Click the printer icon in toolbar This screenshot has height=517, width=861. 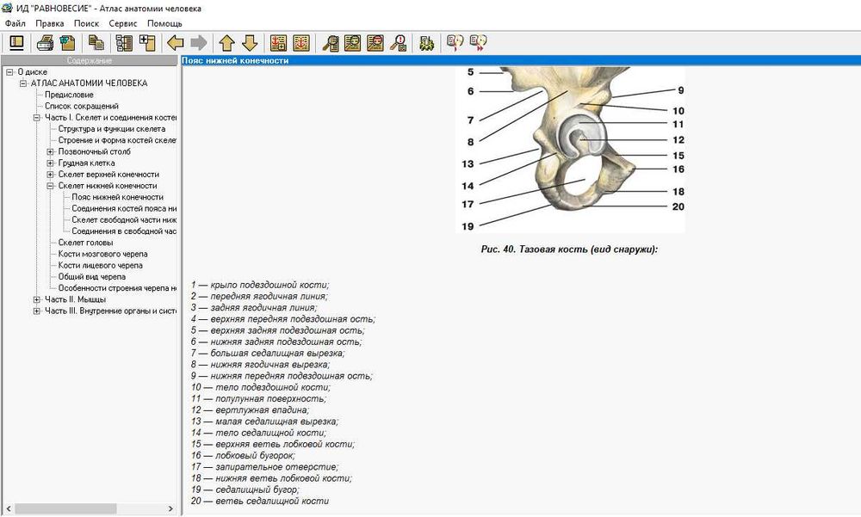point(45,42)
